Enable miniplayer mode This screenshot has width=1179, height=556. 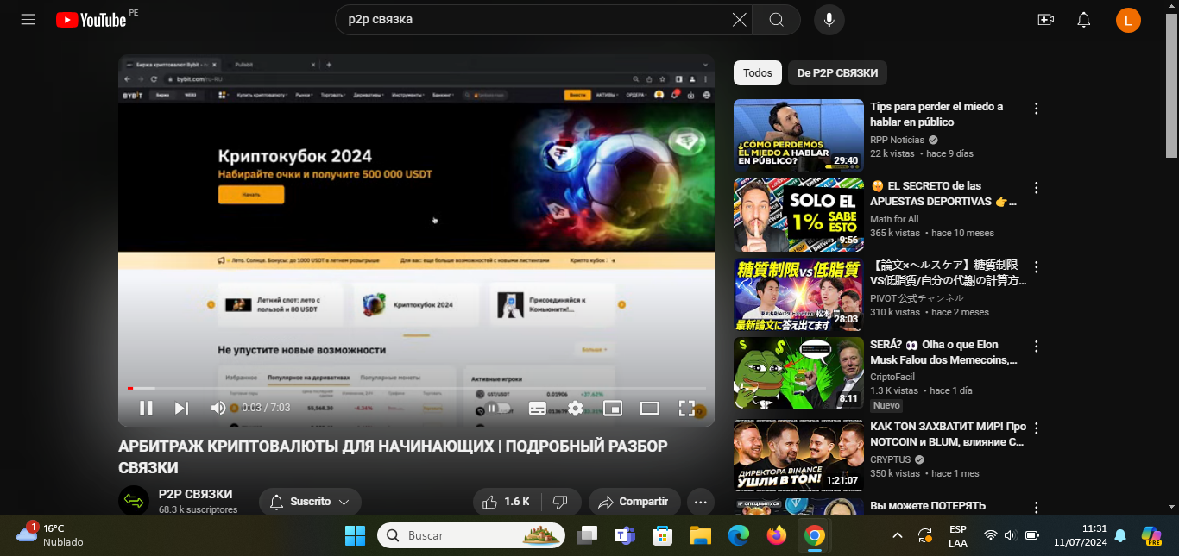(613, 408)
